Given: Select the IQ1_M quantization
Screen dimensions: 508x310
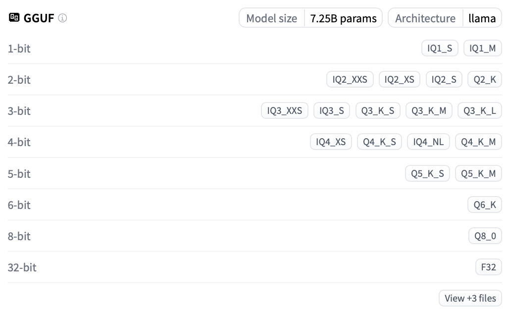Looking at the screenshot, I should click(x=482, y=49).
